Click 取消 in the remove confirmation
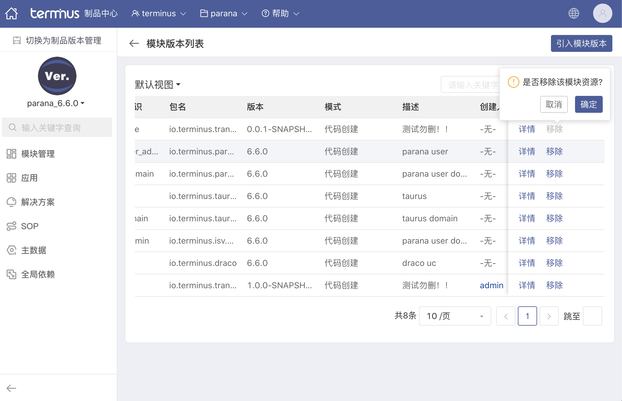The width and height of the screenshot is (622, 401). [x=554, y=104]
